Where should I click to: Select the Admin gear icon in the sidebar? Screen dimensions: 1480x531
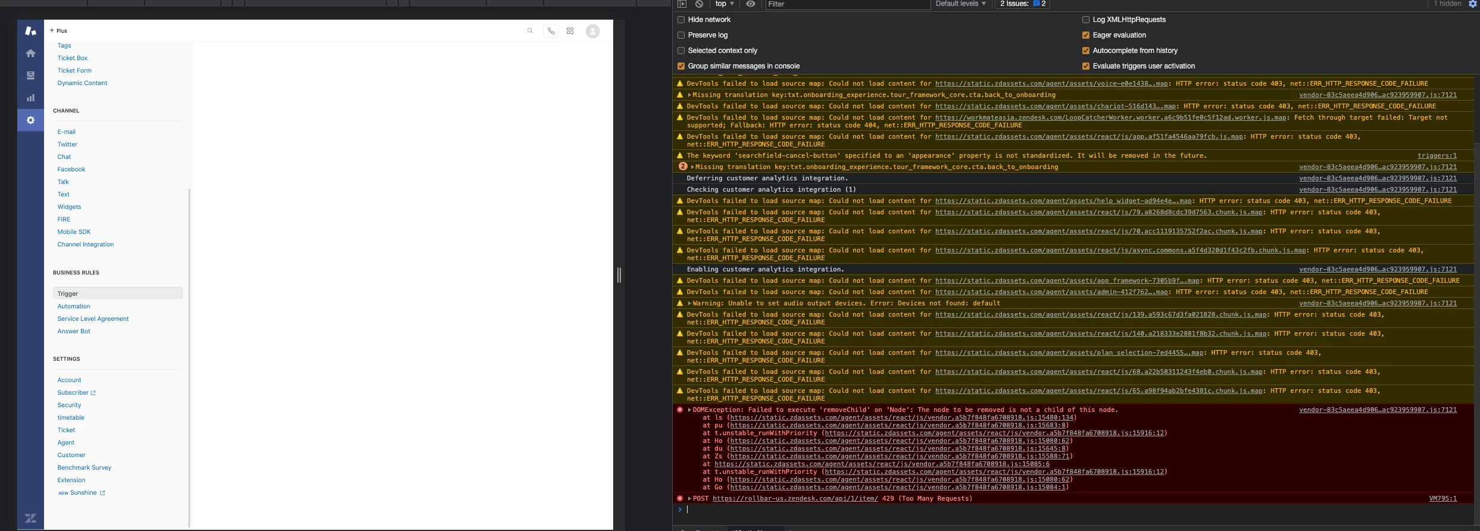click(x=30, y=120)
